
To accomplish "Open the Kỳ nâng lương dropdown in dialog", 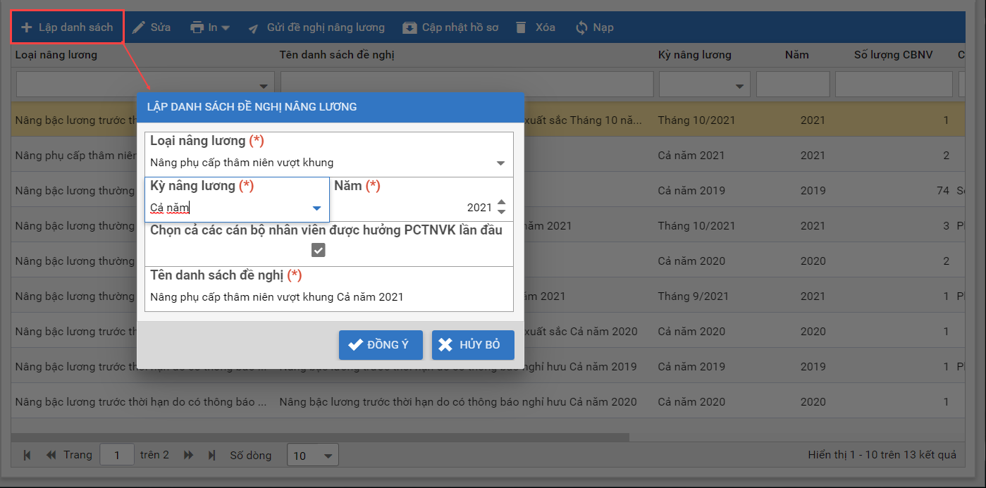I will pos(316,208).
